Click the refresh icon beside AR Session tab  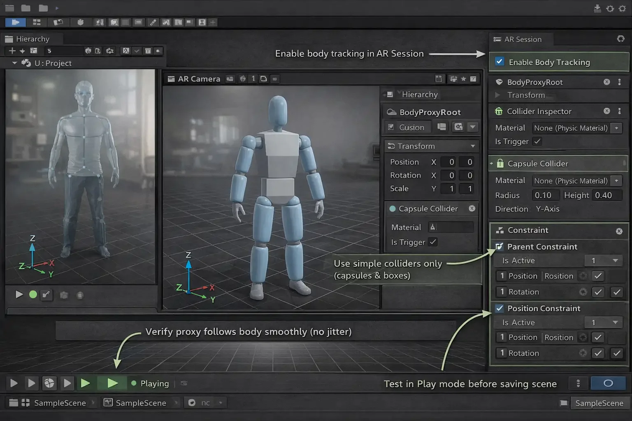[x=620, y=38]
